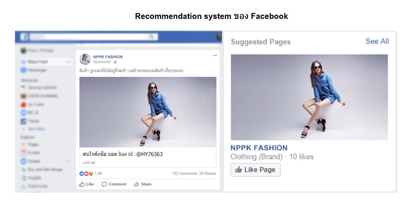Click the Comment speech bubble icon
The image size is (414, 208).
[104, 185]
